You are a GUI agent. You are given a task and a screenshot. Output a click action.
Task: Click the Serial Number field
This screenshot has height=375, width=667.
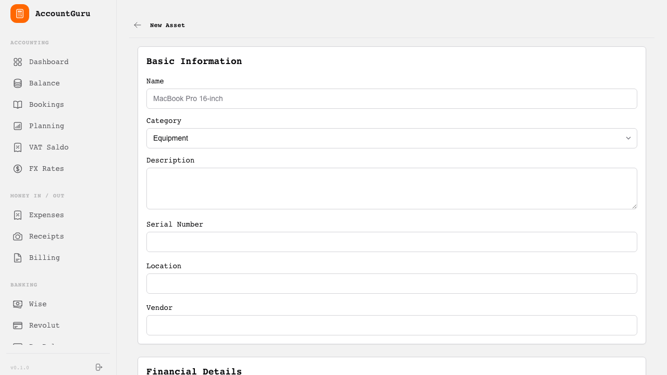coord(391,242)
